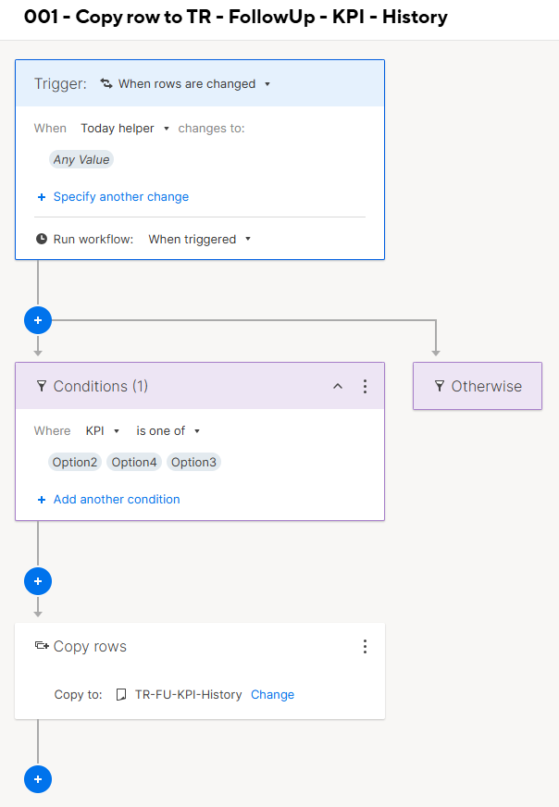559x807 pixels.
Task: Open the KPI field dropdown
Action: pos(103,431)
